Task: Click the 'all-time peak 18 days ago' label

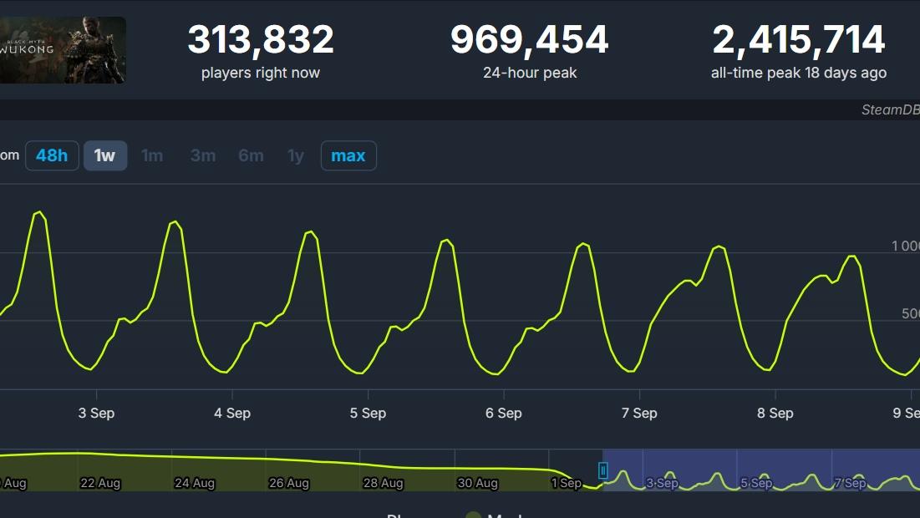Action: coord(799,73)
